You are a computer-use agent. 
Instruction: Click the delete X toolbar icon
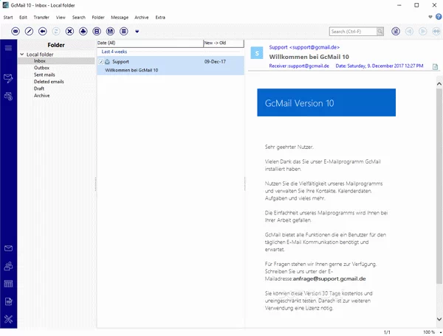pyautogui.click(x=69, y=31)
